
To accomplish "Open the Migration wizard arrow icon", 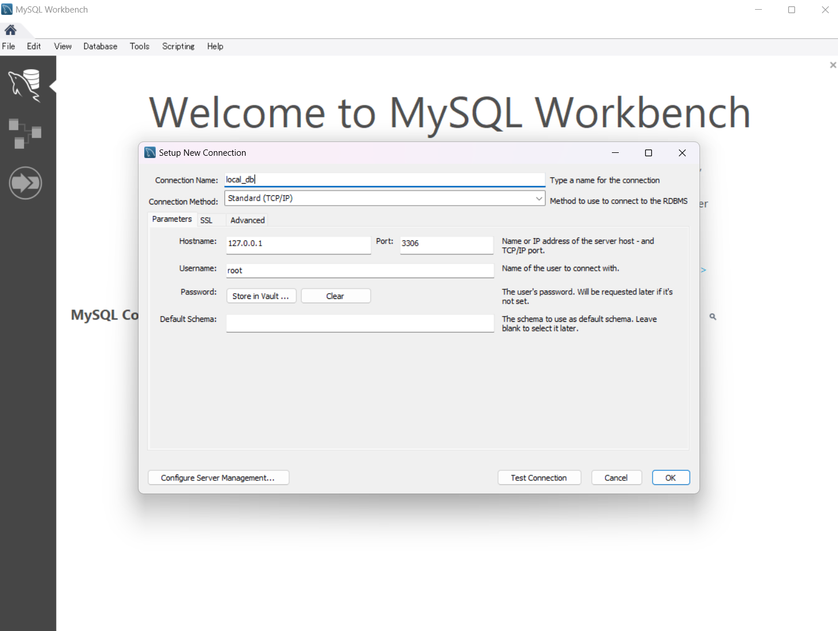I will click(25, 183).
